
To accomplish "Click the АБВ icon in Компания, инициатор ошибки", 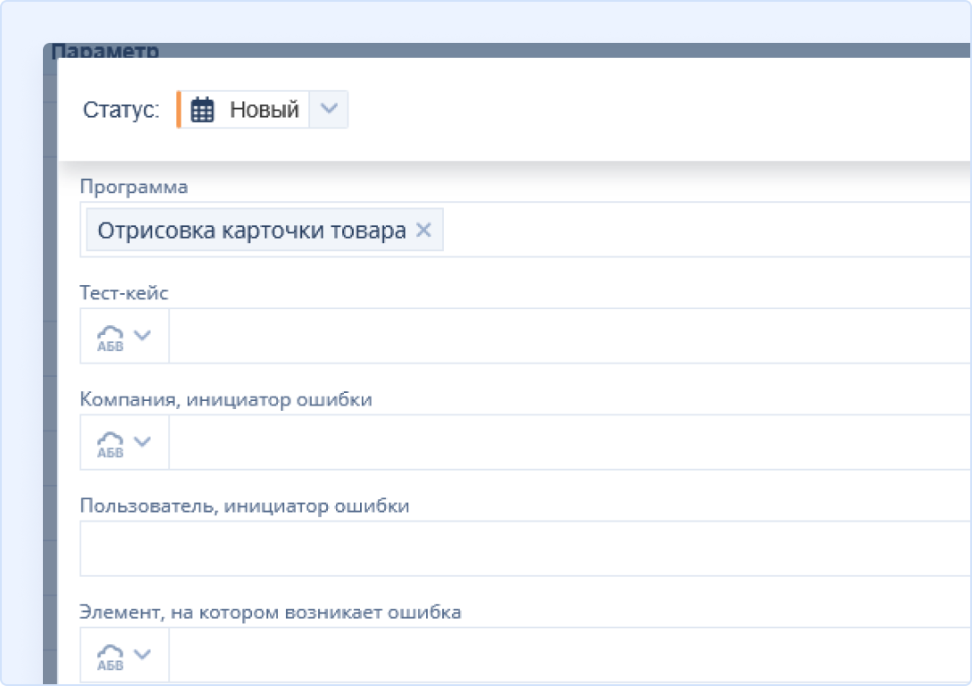I will [x=110, y=444].
